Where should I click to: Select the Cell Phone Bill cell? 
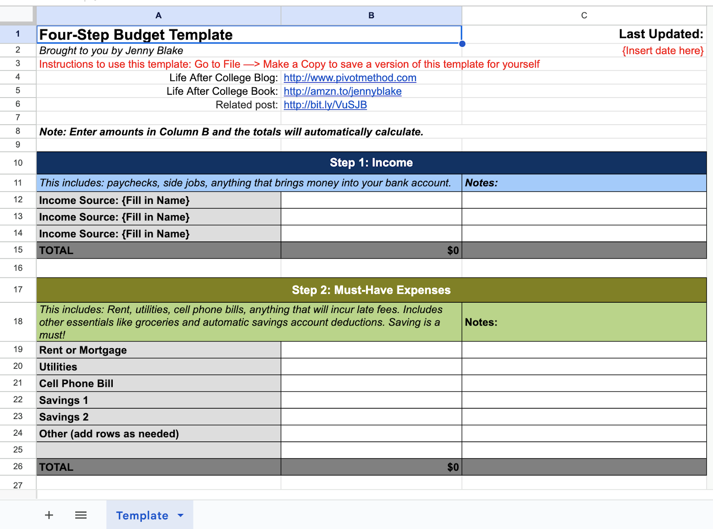pyautogui.click(x=158, y=383)
